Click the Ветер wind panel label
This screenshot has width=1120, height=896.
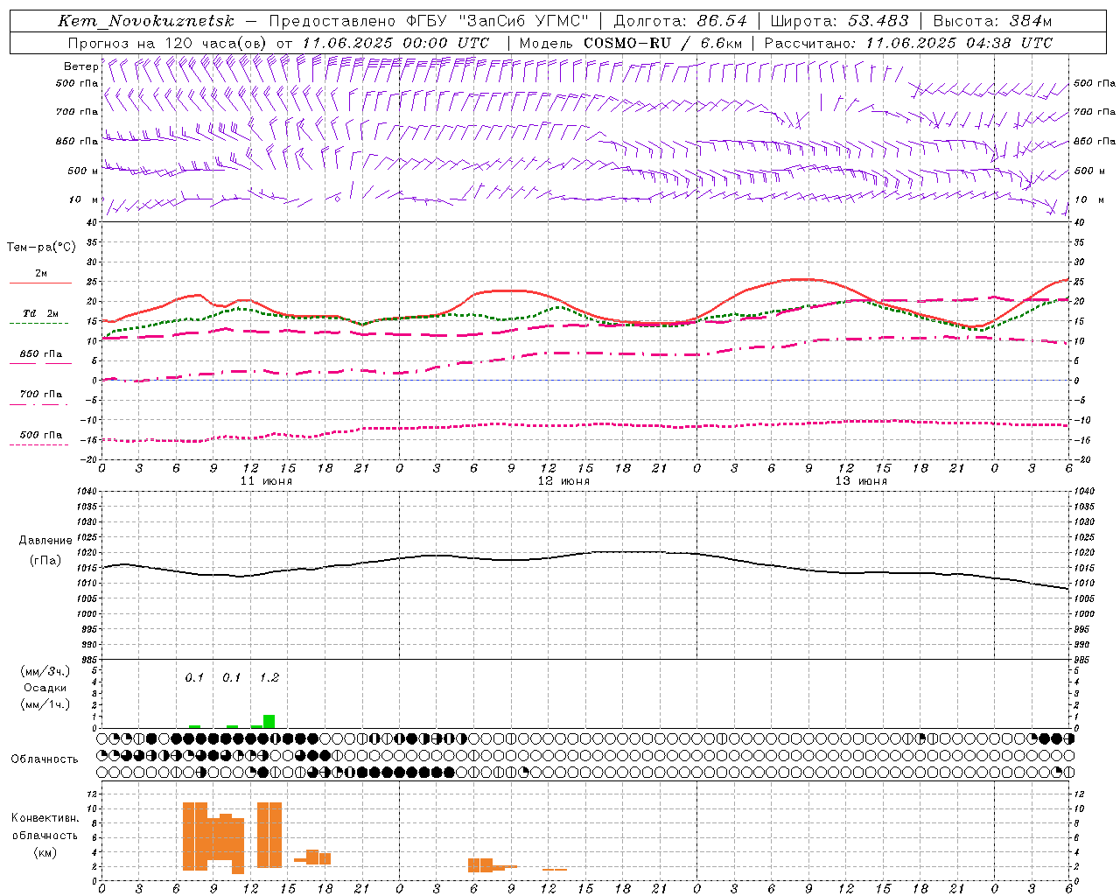coord(80,66)
